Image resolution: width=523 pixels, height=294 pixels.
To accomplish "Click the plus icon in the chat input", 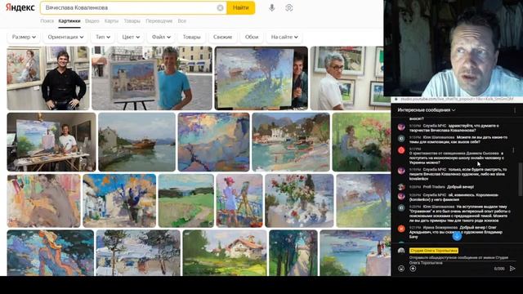I will point(413,269).
